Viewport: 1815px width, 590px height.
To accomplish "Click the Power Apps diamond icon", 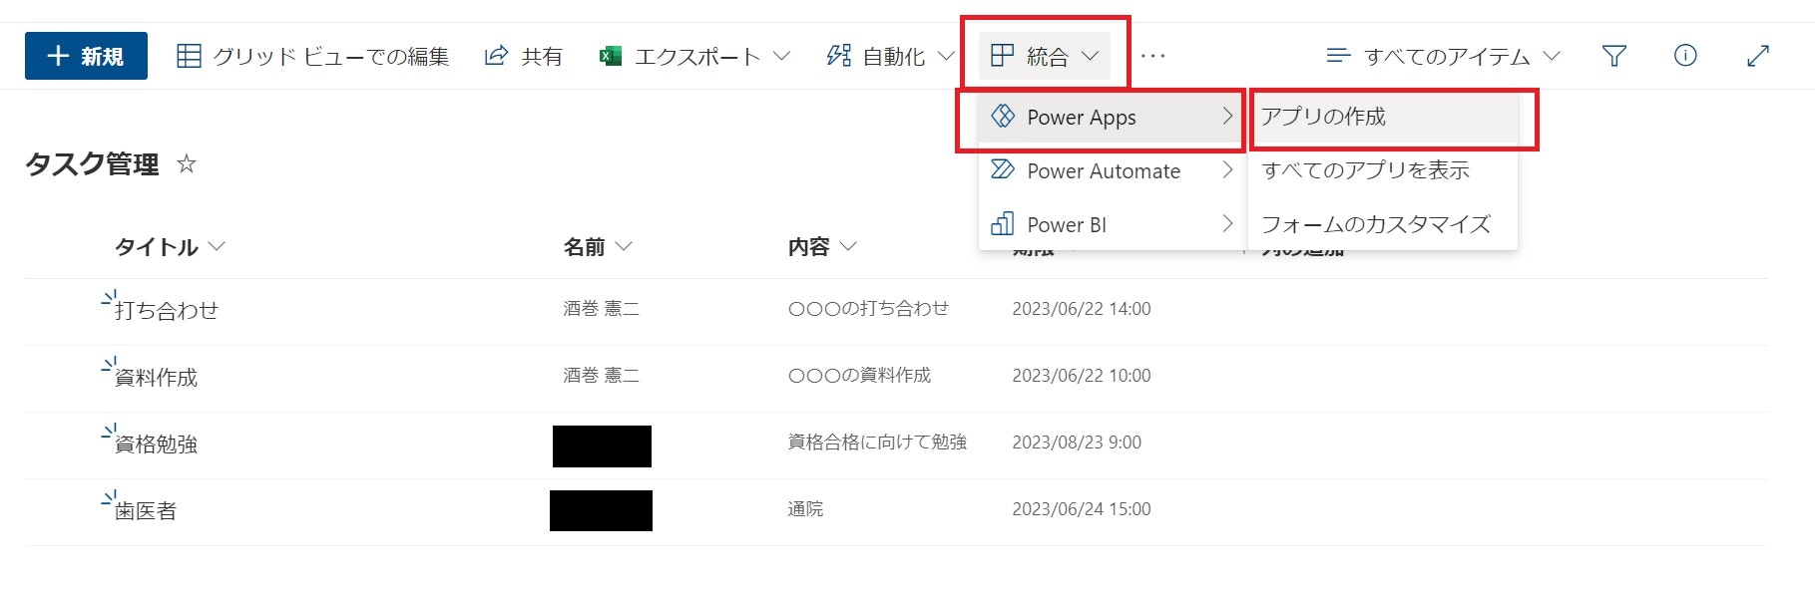I will point(1003,116).
